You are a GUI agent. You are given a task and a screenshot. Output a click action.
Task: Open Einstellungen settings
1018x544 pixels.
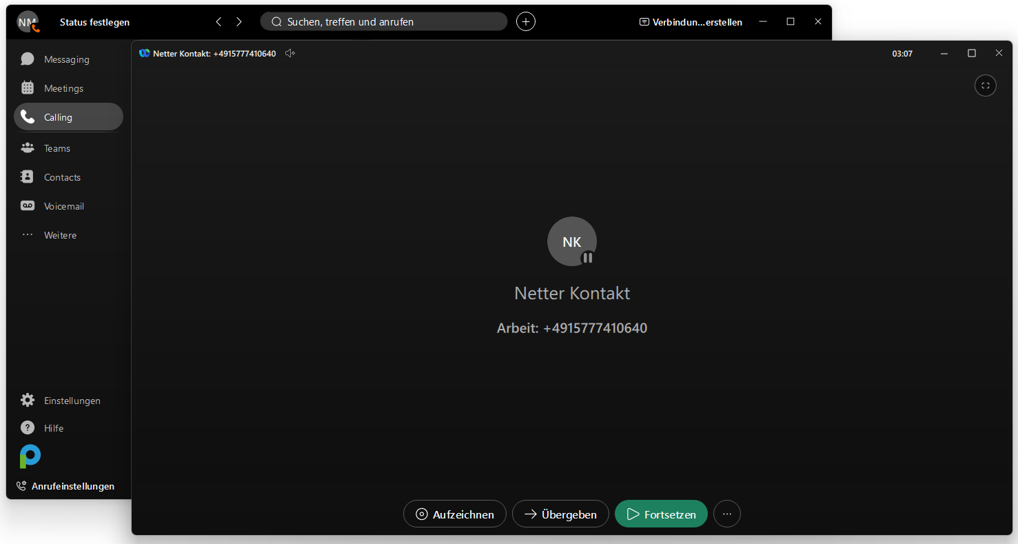(72, 401)
